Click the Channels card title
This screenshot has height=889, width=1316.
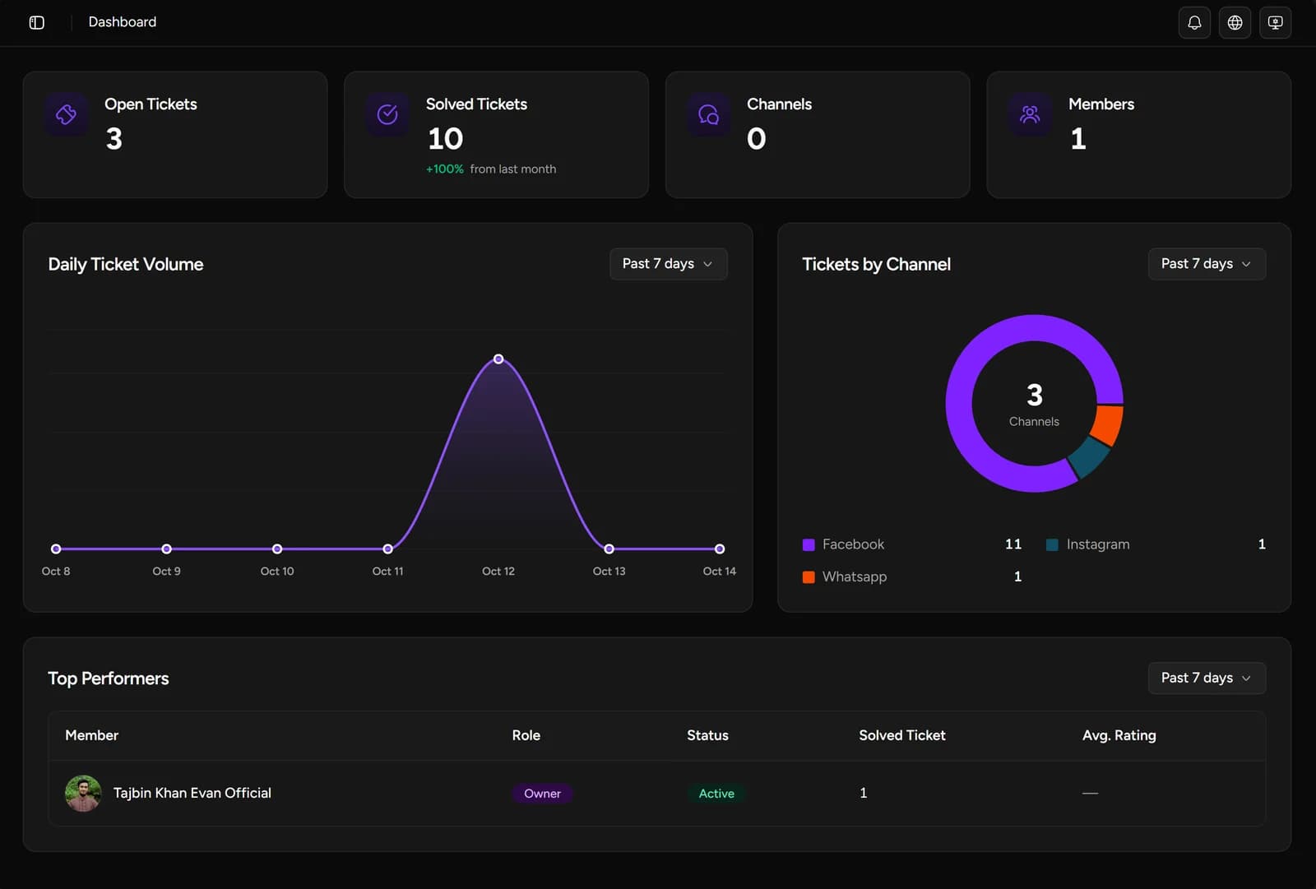779,104
